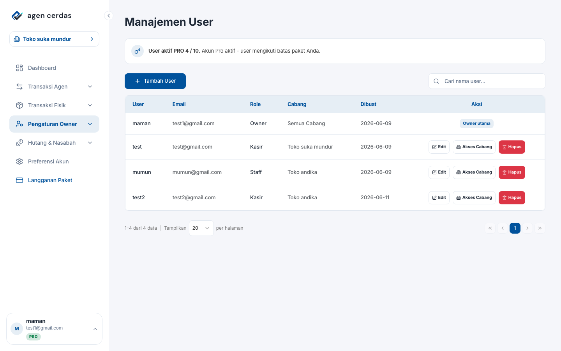Open Akses Cabang for user test
The image size is (561, 351).
point(474,147)
